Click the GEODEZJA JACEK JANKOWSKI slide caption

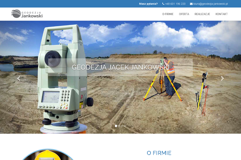[x=120, y=68]
